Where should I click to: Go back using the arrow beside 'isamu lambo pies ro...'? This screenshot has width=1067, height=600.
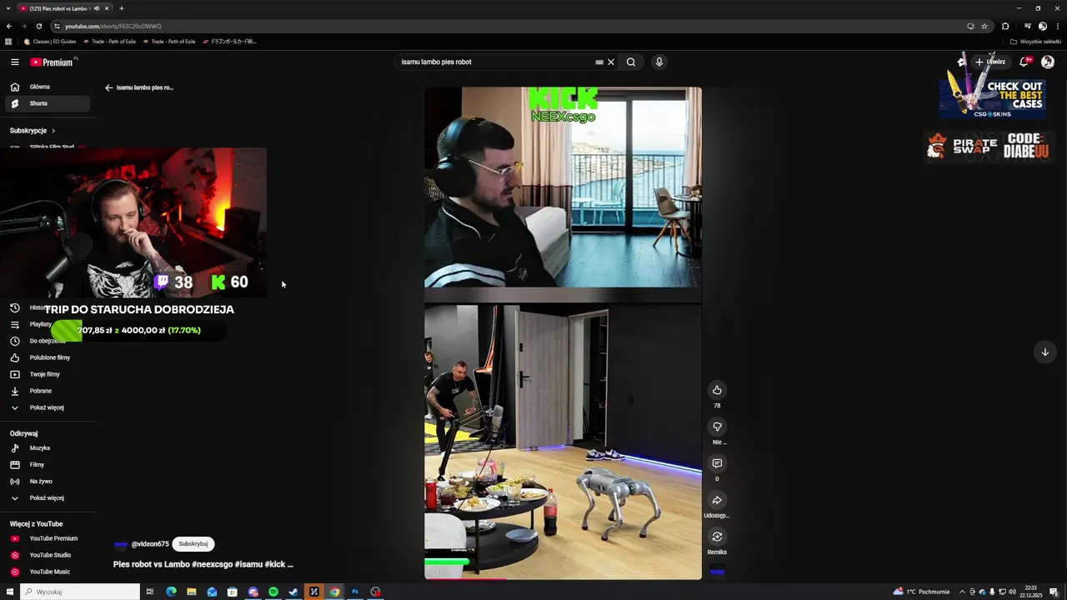108,87
